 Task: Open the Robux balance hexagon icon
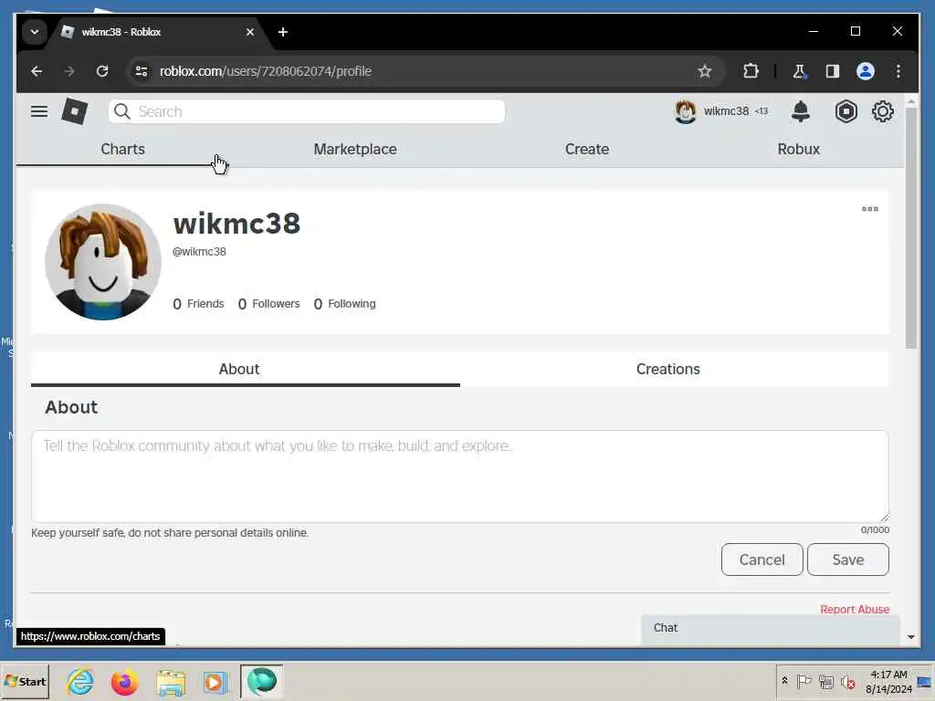(x=846, y=111)
